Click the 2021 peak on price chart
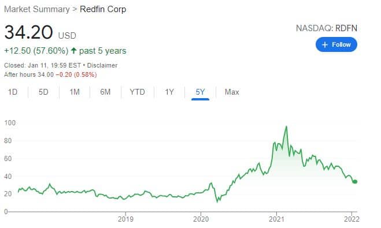The height and width of the screenshot is (228, 381). tap(286, 126)
